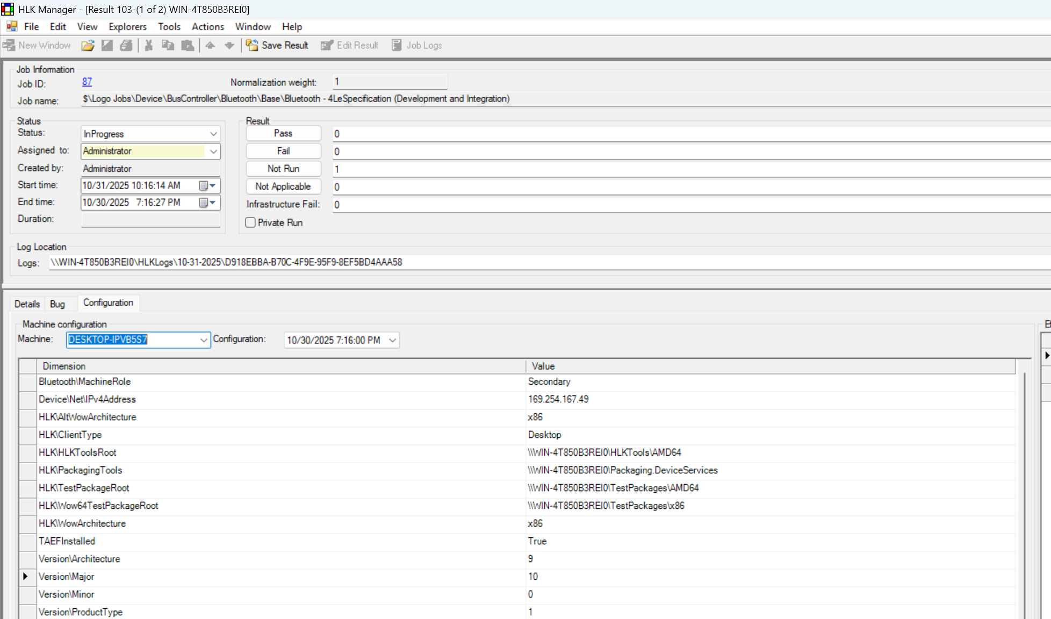Open the Explorers menu
This screenshot has height=619, width=1051.
[127, 27]
